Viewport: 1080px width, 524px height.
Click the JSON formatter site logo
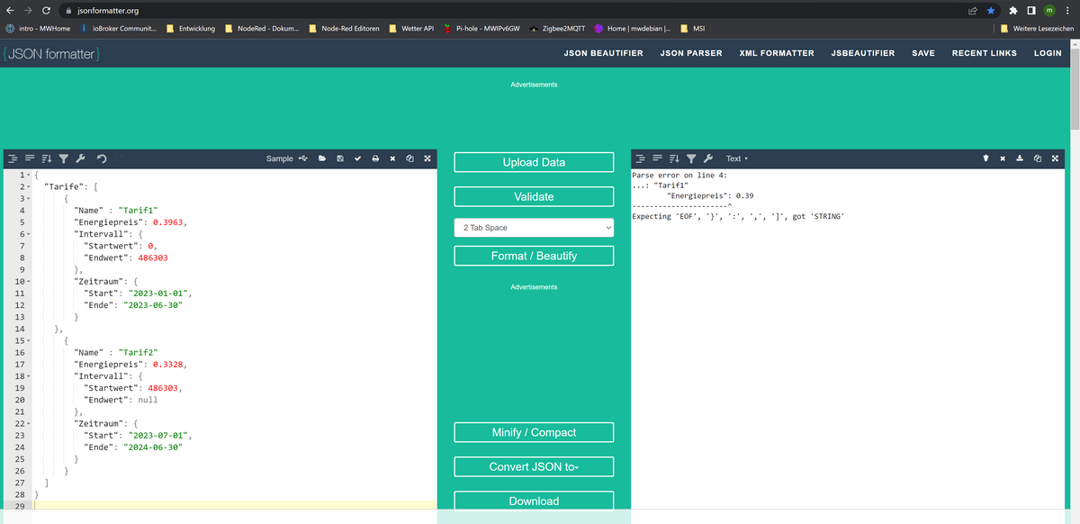coord(50,54)
